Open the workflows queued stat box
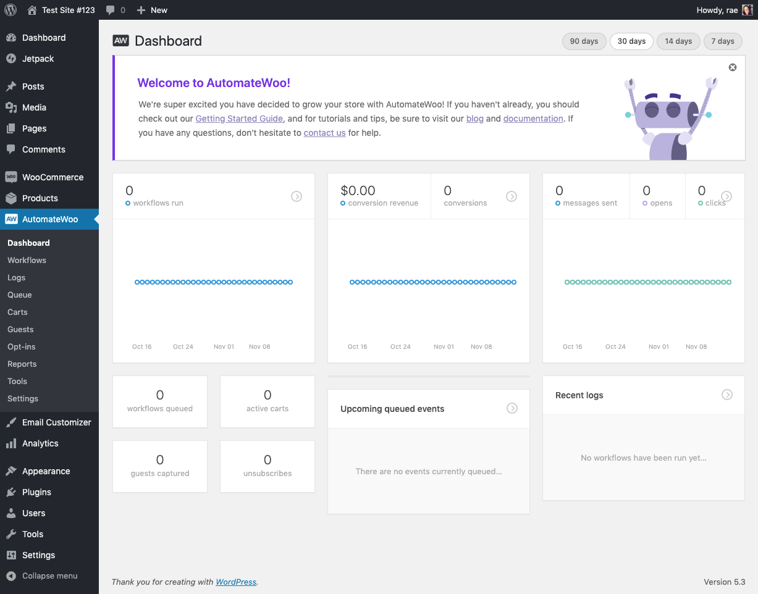The height and width of the screenshot is (594, 758). click(x=160, y=401)
